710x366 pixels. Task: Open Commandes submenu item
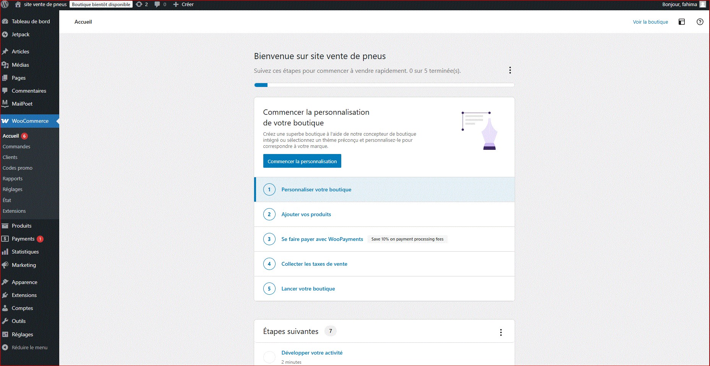coord(16,146)
